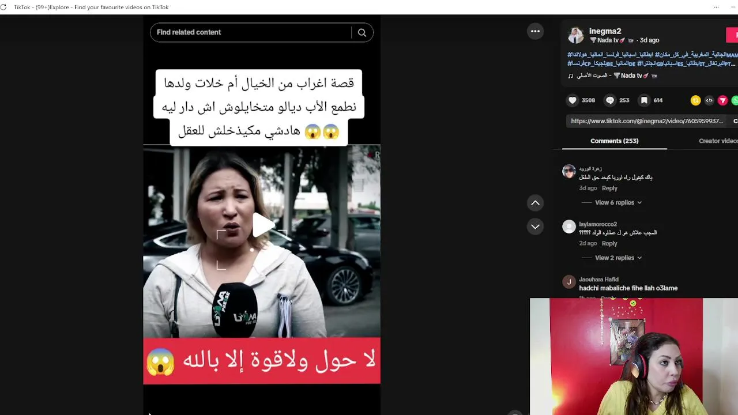Switch to Creator videos tab

click(x=718, y=141)
